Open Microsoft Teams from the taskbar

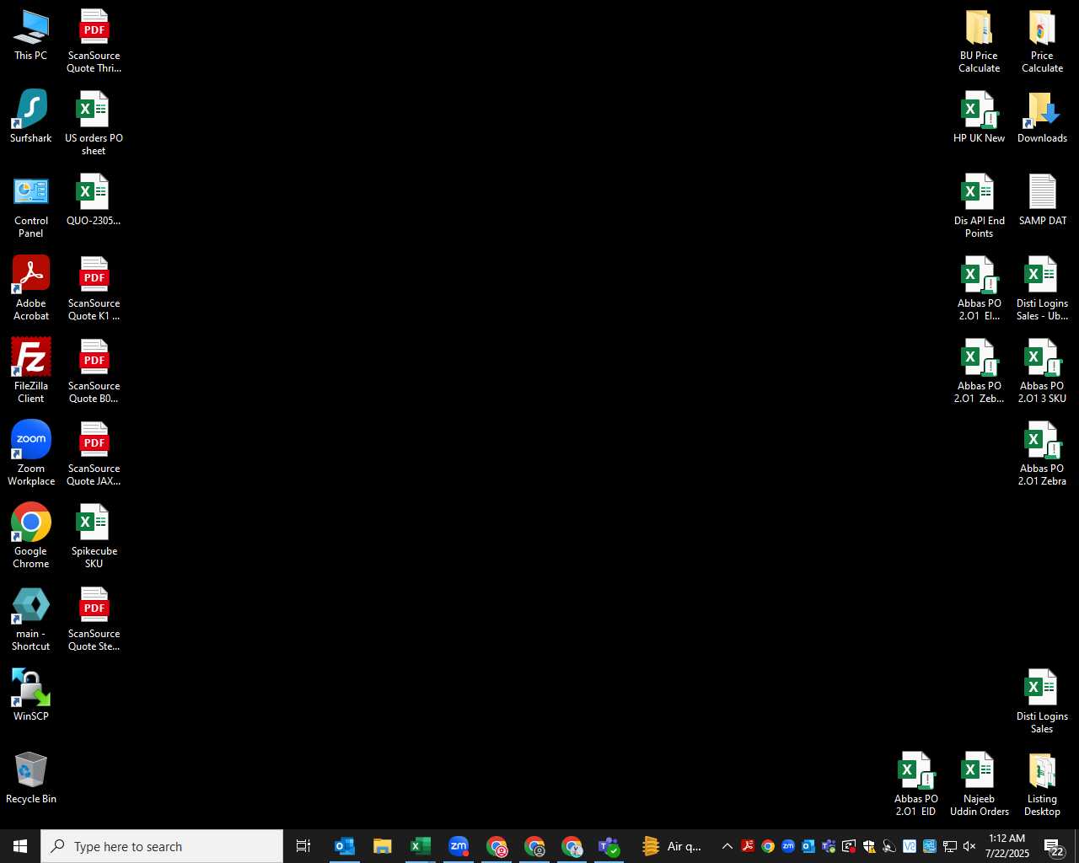point(609,846)
